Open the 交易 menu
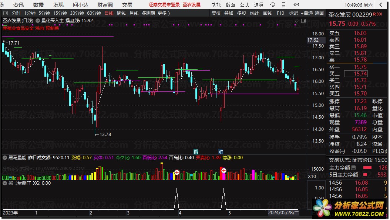The image size is (390, 220). click(x=127, y=5)
